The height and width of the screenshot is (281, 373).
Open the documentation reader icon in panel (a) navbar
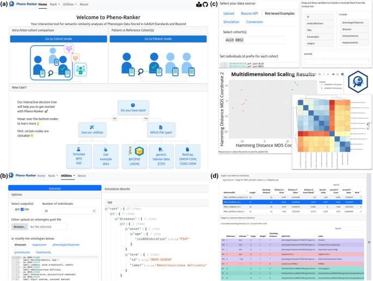click(x=199, y=4)
